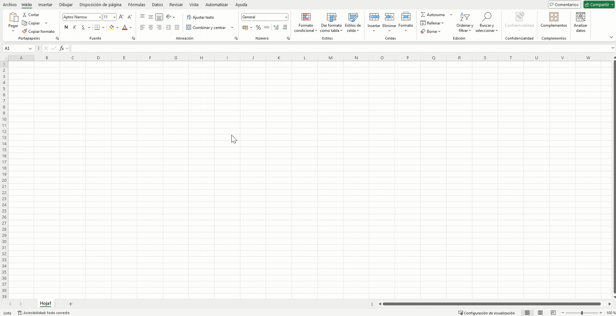
Task: Open the font name dropdown
Action: click(100, 17)
